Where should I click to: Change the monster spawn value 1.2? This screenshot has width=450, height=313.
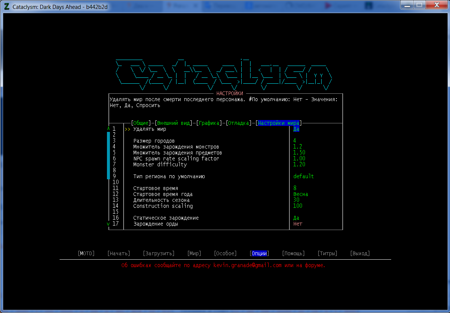[298, 147]
